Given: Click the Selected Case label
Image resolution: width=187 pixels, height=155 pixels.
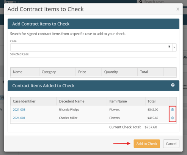Looking at the screenshot, I should pyautogui.click(x=20, y=54).
